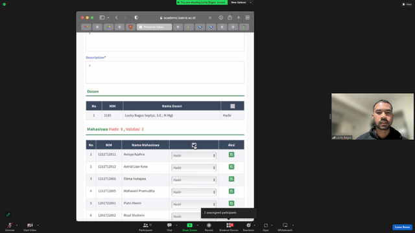The height and width of the screenshot is (233, 415).
Task: Expand video options arrow next to Start Video
Action: tap(38, 225)
